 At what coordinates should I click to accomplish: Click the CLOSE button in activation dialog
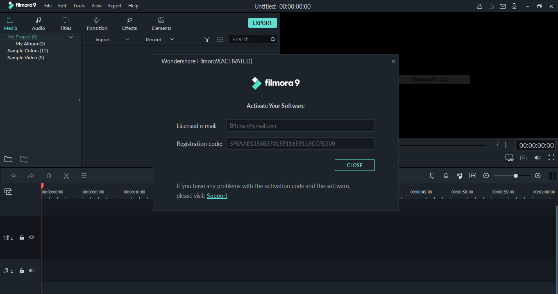355,165
